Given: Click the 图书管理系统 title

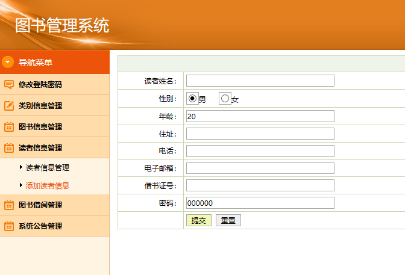Looking at the screenshot, I should click(62, 25).
